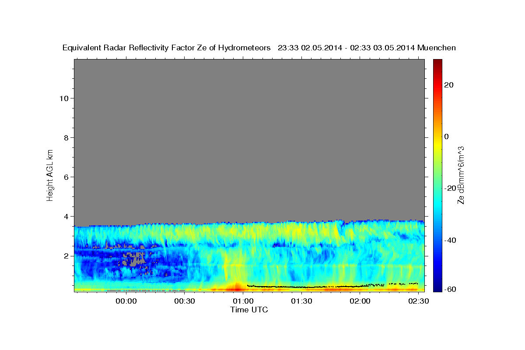The width and height of the screenshot is (525, 350).
Task: Click the 10 km height tick label
Action: point(64,98)
